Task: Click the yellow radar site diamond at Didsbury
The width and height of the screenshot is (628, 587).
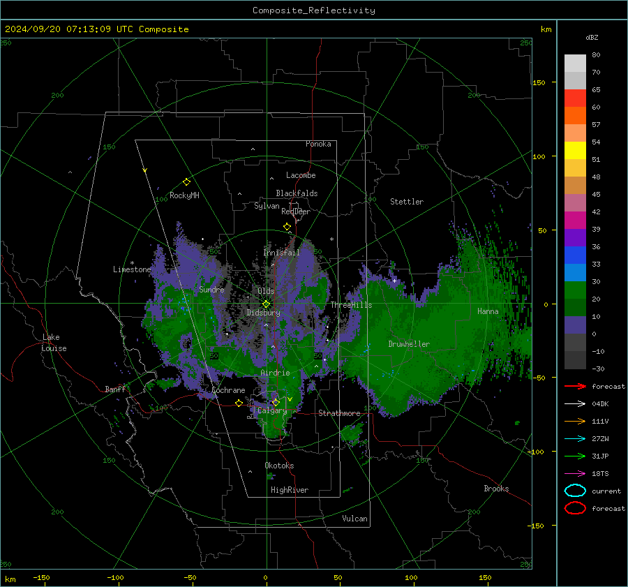Action: click(267, 304)
